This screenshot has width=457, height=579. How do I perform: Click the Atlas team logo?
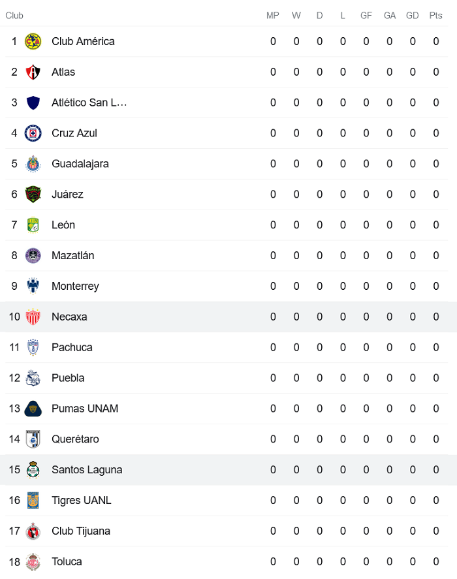tap(33, 72)
